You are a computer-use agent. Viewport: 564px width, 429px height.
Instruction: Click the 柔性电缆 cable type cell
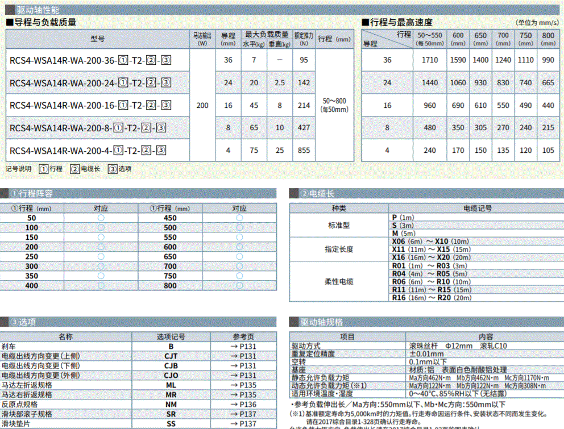click(339, 282)
